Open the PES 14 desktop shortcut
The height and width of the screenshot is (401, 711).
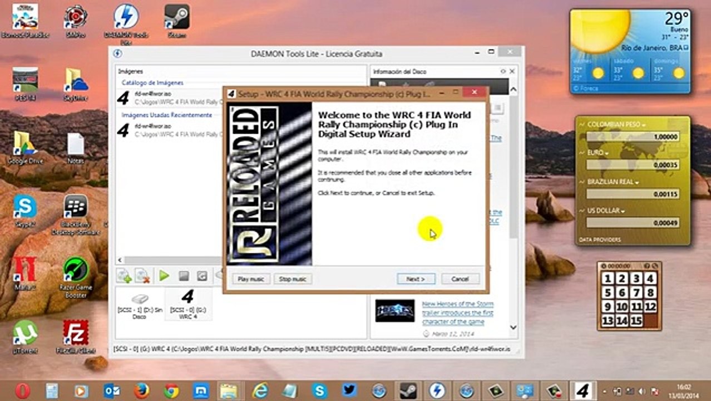pos(25,84)
